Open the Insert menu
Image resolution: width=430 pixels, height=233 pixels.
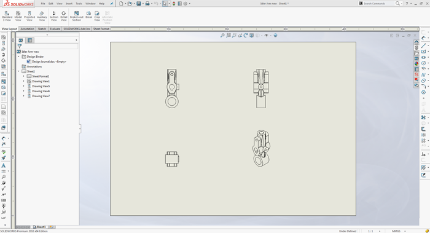pyautogui.click(x=69, y=4)
